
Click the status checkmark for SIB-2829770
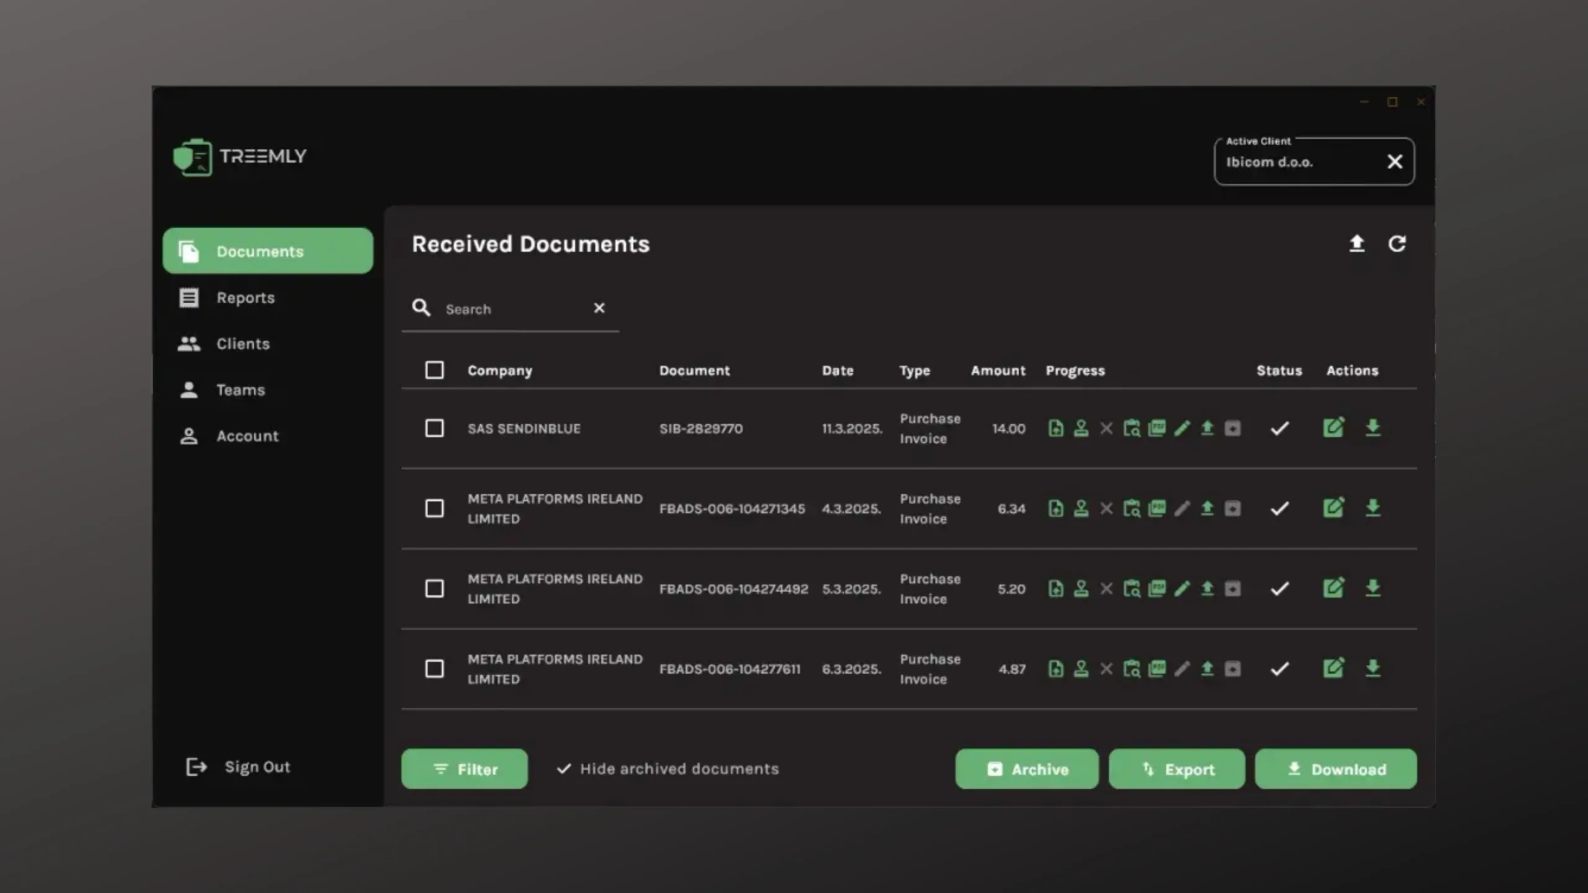1279,429
